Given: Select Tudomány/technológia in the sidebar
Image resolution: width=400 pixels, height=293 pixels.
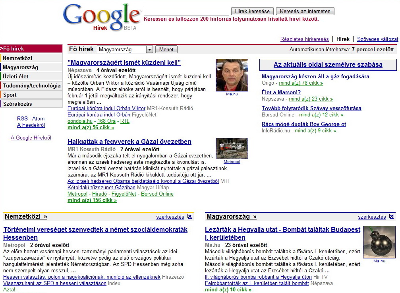Looking at the screenshot, I should click(31, 86).
